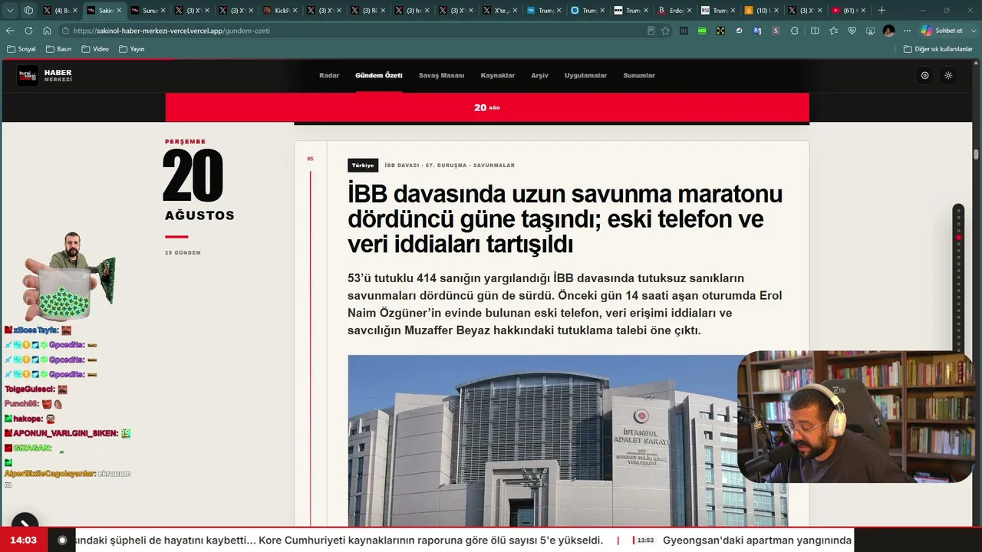
Task: Open the Radar nav item
Action: [x=329, y=75]
